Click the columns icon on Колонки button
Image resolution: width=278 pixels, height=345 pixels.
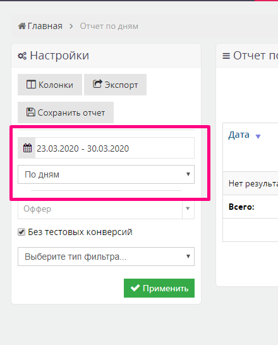pyautogui.click(x=31, y=85)
